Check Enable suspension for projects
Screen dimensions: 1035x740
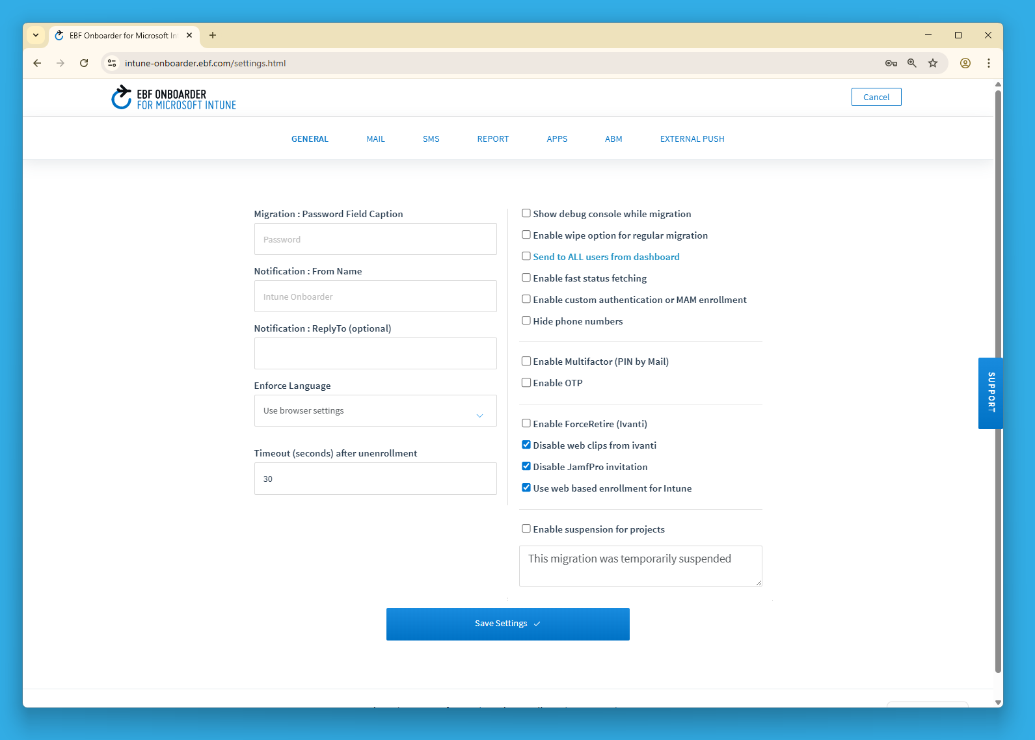tap(526, 529)
